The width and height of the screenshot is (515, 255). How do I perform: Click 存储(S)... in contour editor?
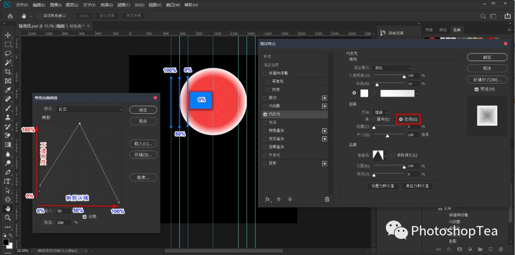pyautogui.click(x=143, y=154)
